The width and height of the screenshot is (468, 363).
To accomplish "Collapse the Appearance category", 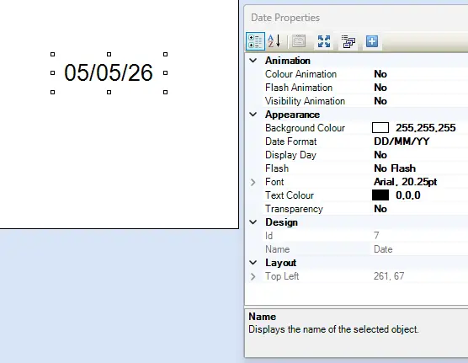I will pyautogui.click(x=253, y=115).
